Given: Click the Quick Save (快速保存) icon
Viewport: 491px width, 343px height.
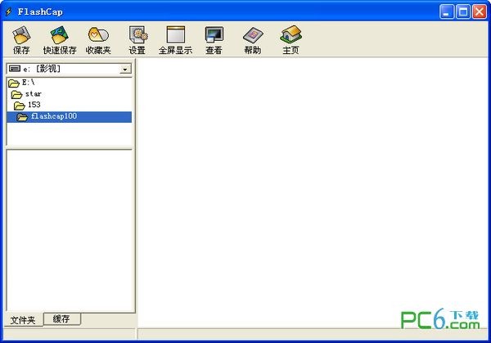Looking at the screenshot, I should click(60, 34).
